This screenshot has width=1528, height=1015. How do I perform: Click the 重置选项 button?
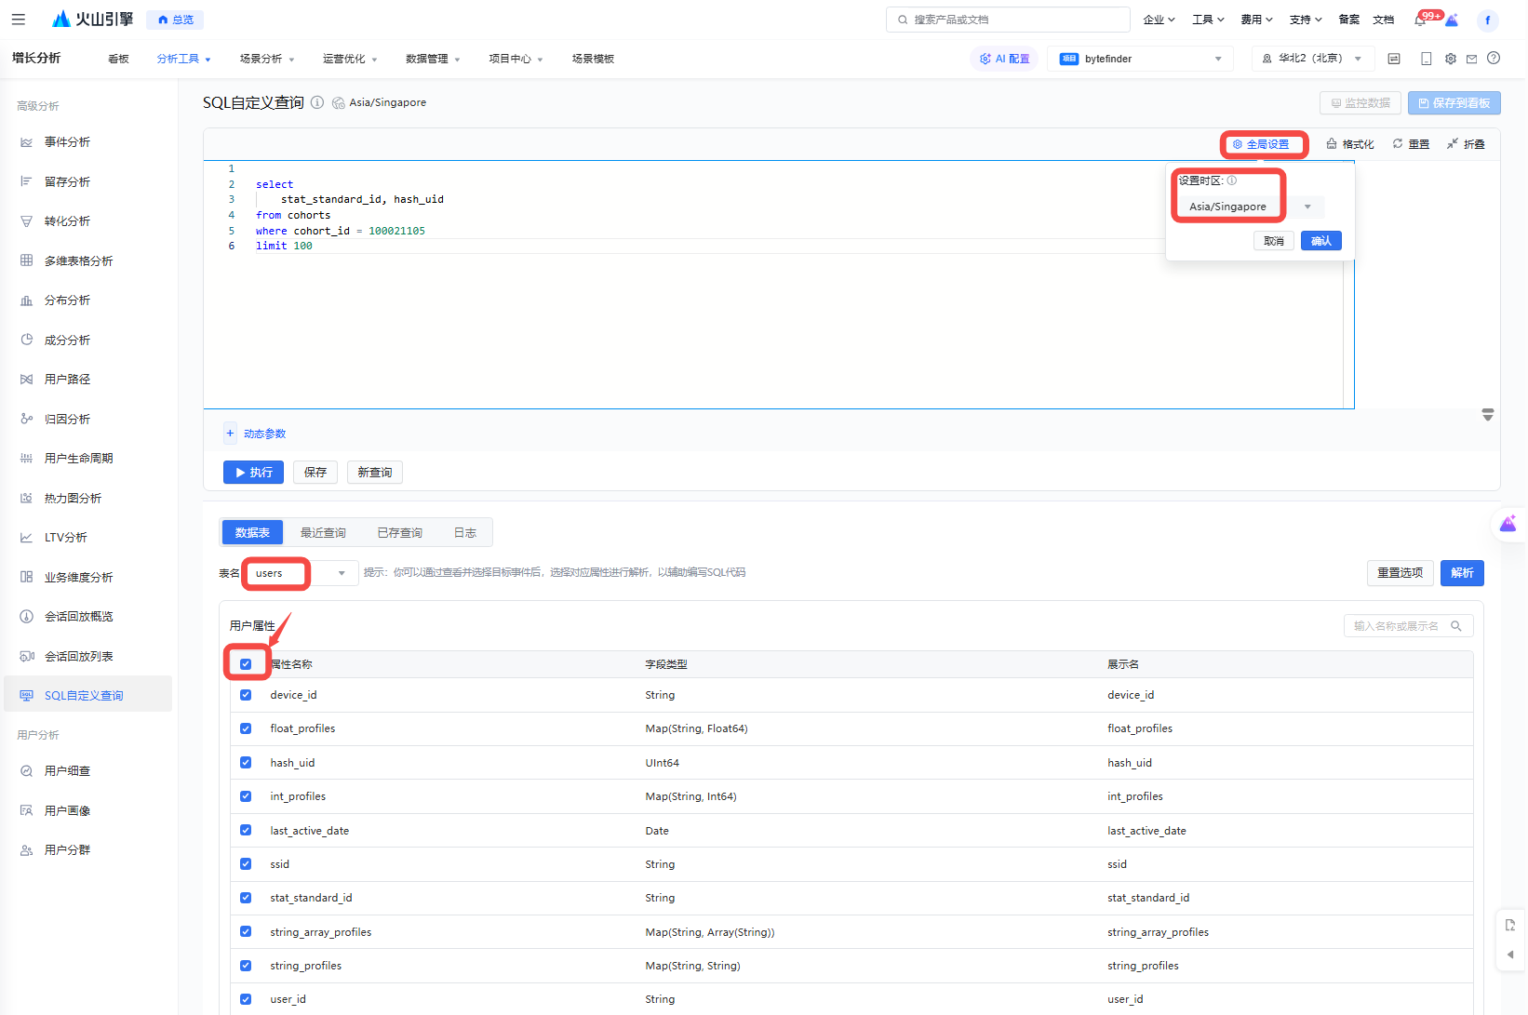[x=1401, y=573]
